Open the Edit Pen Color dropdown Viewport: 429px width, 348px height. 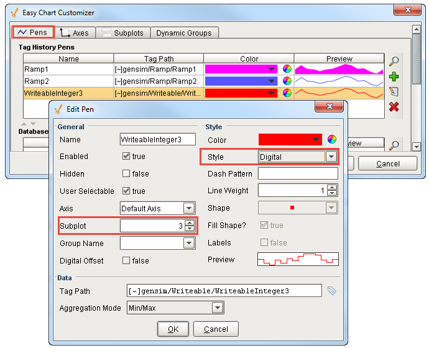[x=290, y=139]
